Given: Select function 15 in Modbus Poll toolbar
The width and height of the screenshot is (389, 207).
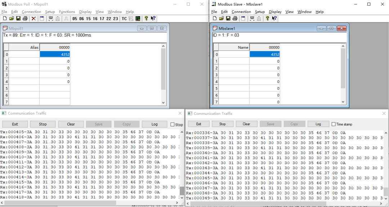Looking at the screenshot, I should click(x=88, y=19).
